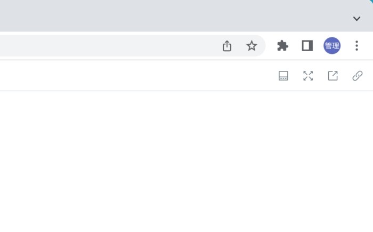Click the blank white page content area
373x232 pixels.
pyautogui.click(x=186, y=162)
